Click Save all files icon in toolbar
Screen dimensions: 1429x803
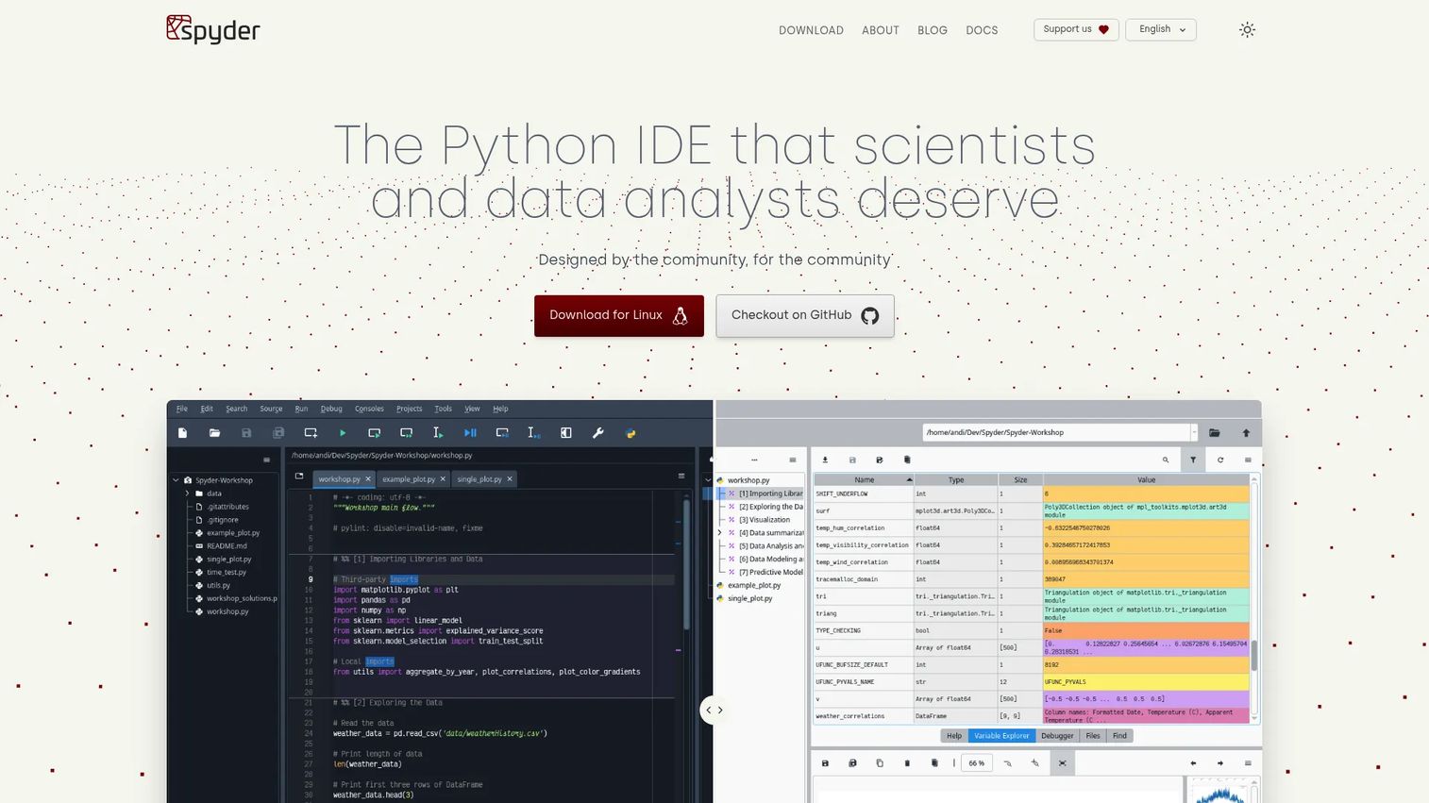click(x=278, y=433)
